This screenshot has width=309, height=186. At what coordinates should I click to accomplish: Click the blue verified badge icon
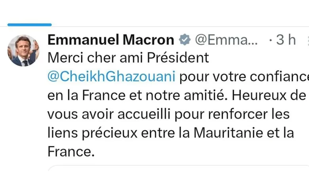[x=184, y=40]
